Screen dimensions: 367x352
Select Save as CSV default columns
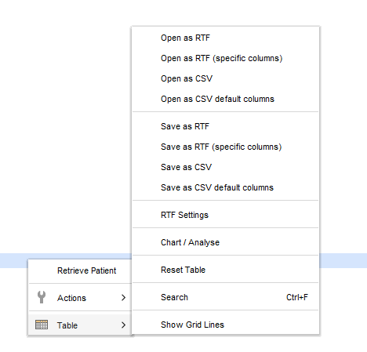tap(225, 187)
